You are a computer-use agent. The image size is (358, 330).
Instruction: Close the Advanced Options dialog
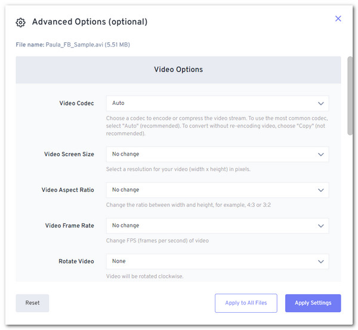338,18
